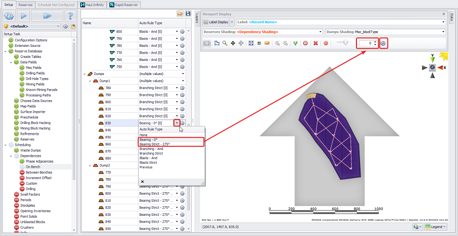Click the zoom magnifier tool in viewport toolbar

(225, 43)
